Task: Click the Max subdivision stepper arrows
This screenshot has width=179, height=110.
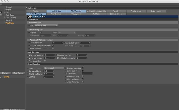Action: (x=90, y=43)
